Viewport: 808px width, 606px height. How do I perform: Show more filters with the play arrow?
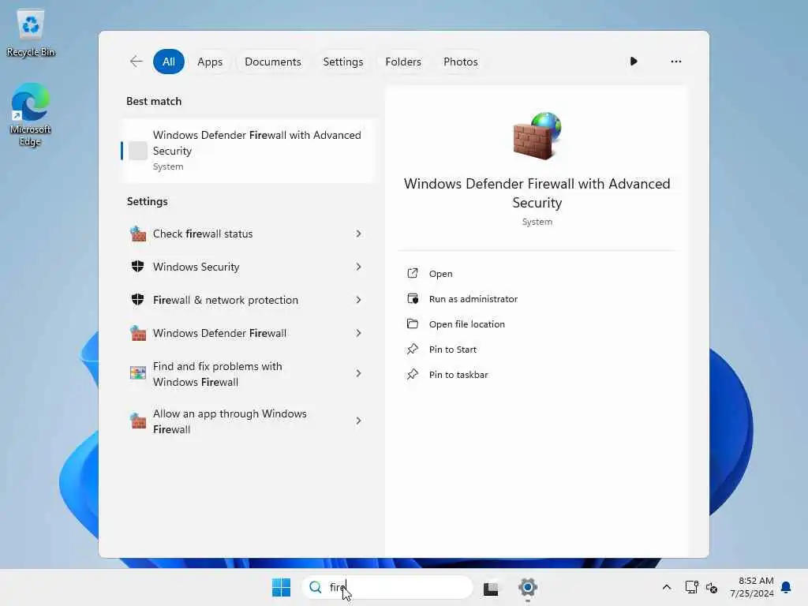[x=634, y=62]
